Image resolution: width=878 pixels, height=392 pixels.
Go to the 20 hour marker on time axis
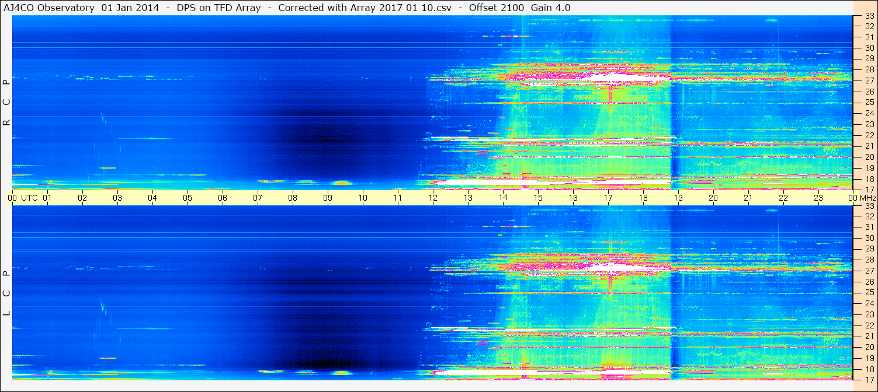713,198
